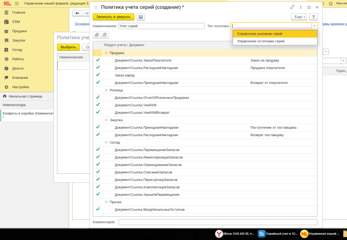Select Управление остатками серий option

[275, 41]
